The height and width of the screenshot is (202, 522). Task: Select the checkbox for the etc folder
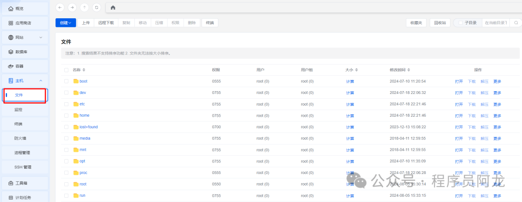point(66,104)
